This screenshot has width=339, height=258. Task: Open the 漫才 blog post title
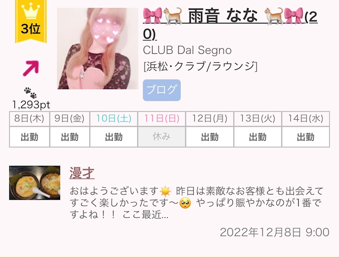tap(82, 173)
